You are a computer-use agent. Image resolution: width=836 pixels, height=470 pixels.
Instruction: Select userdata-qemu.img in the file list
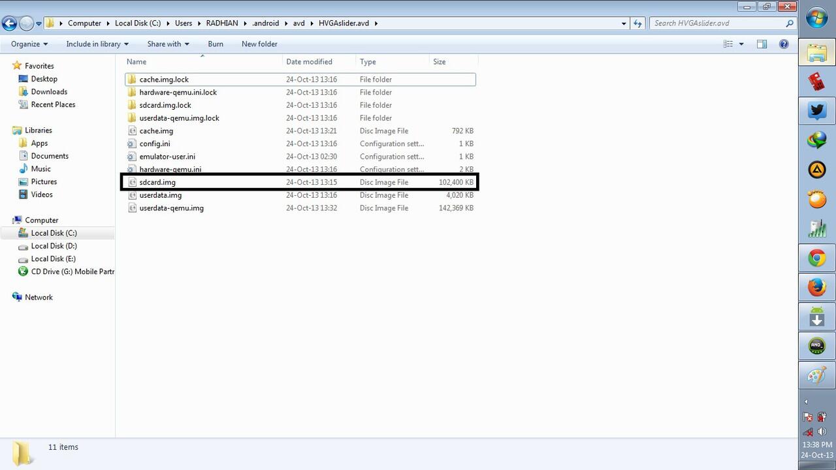[171, 208]
